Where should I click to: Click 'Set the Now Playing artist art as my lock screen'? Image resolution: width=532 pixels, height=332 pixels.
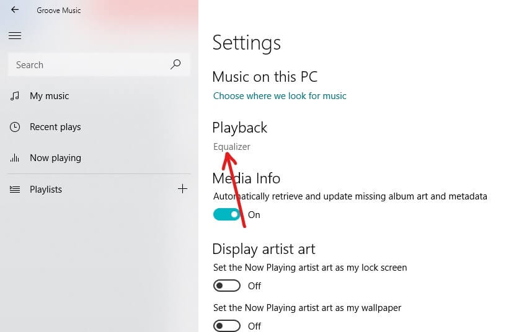[x=310, y=268]
